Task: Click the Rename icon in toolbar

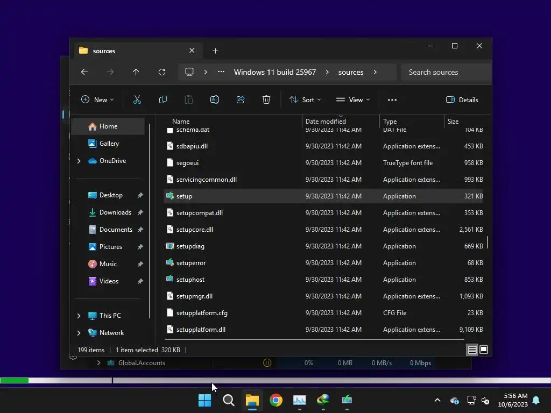Action: point(215,99)
